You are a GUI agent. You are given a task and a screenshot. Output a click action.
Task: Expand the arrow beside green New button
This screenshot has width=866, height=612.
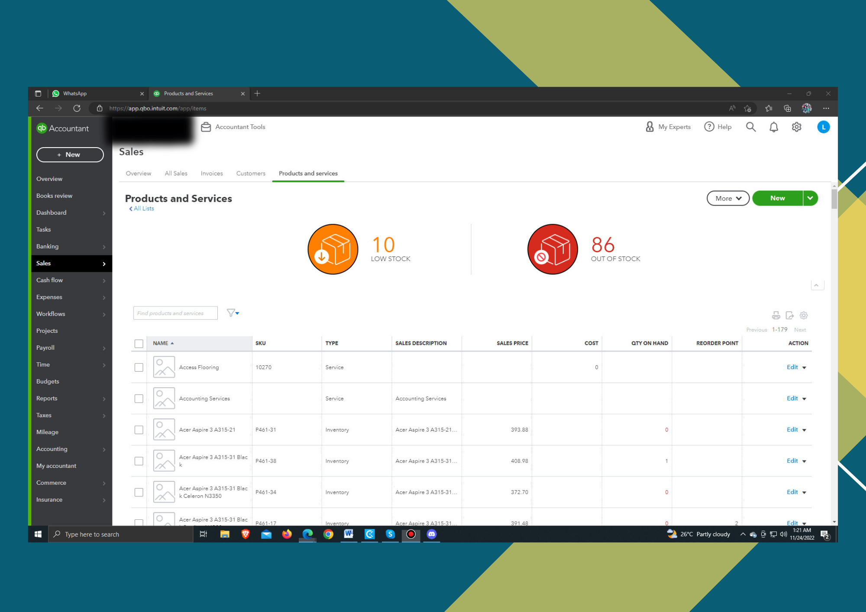click(x=810, y=198)
